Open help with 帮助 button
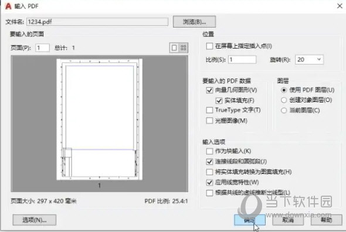 (x=327, y=220)
